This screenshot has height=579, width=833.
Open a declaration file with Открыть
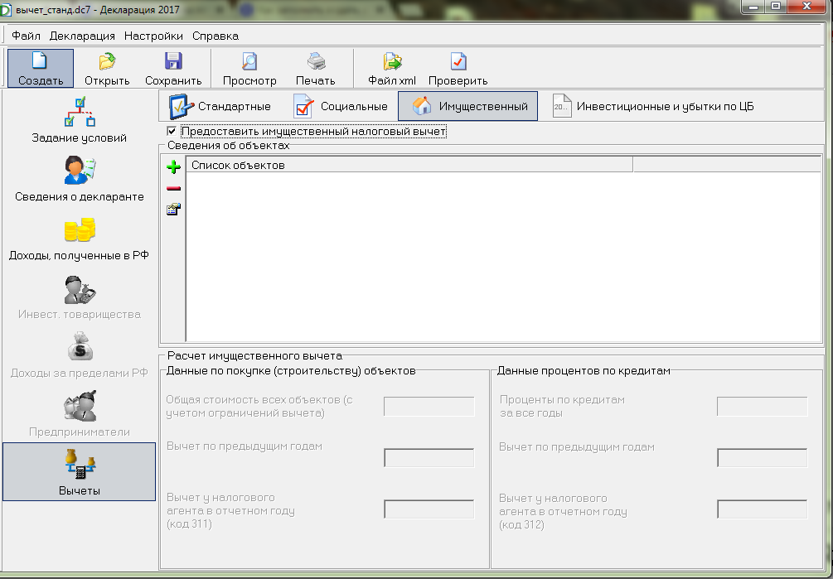(107, 69)
